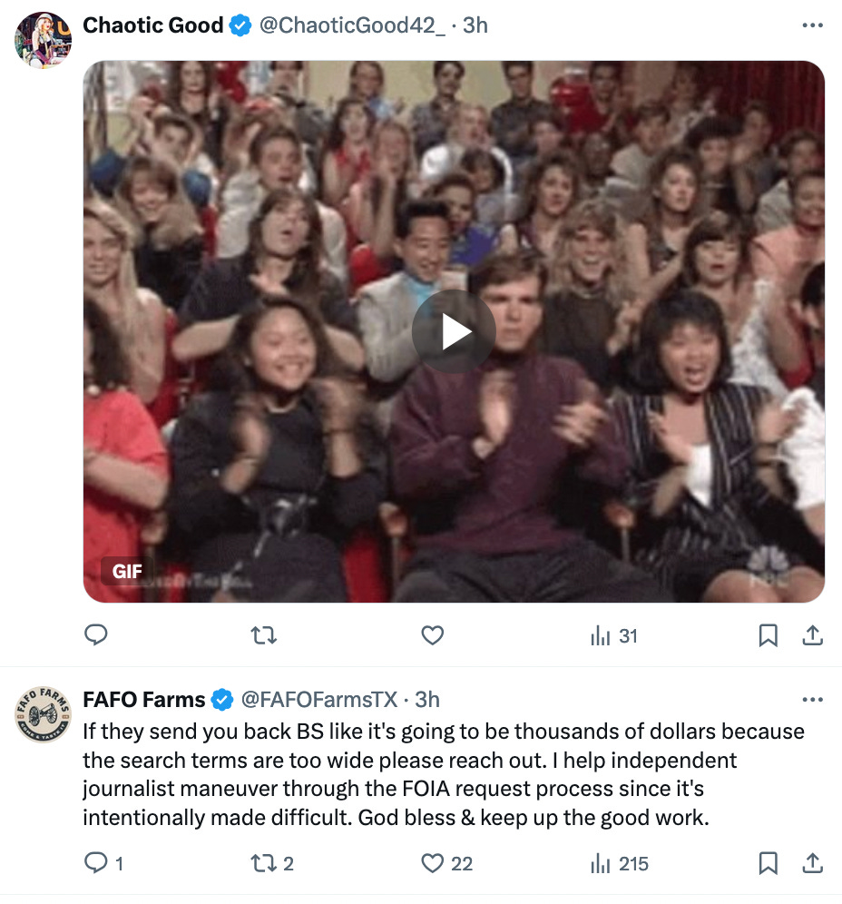
Task: Retweet the Chaotic Good post
Action: [x=264, y=635]
